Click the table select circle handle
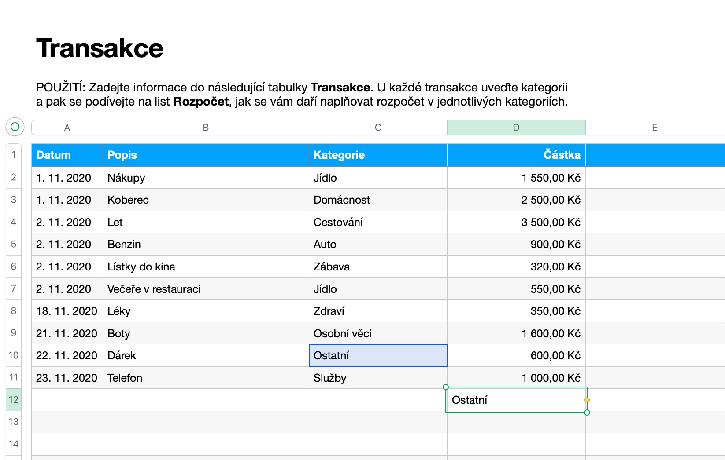 tap(15, 127)
